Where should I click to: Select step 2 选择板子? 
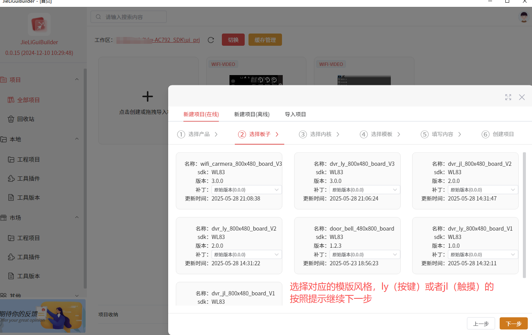[x=259, y=134]
